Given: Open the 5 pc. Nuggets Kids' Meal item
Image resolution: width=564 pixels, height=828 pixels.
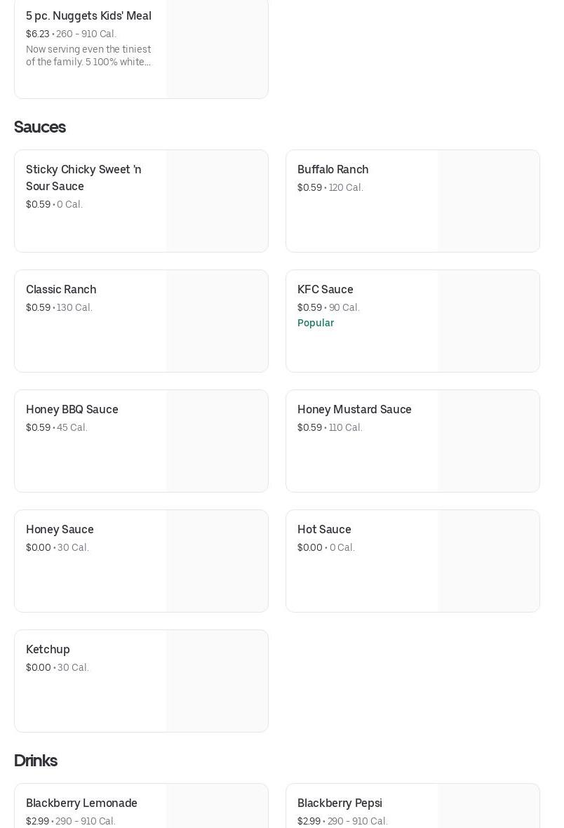Looking at the screenshot, I should (88, 15).
